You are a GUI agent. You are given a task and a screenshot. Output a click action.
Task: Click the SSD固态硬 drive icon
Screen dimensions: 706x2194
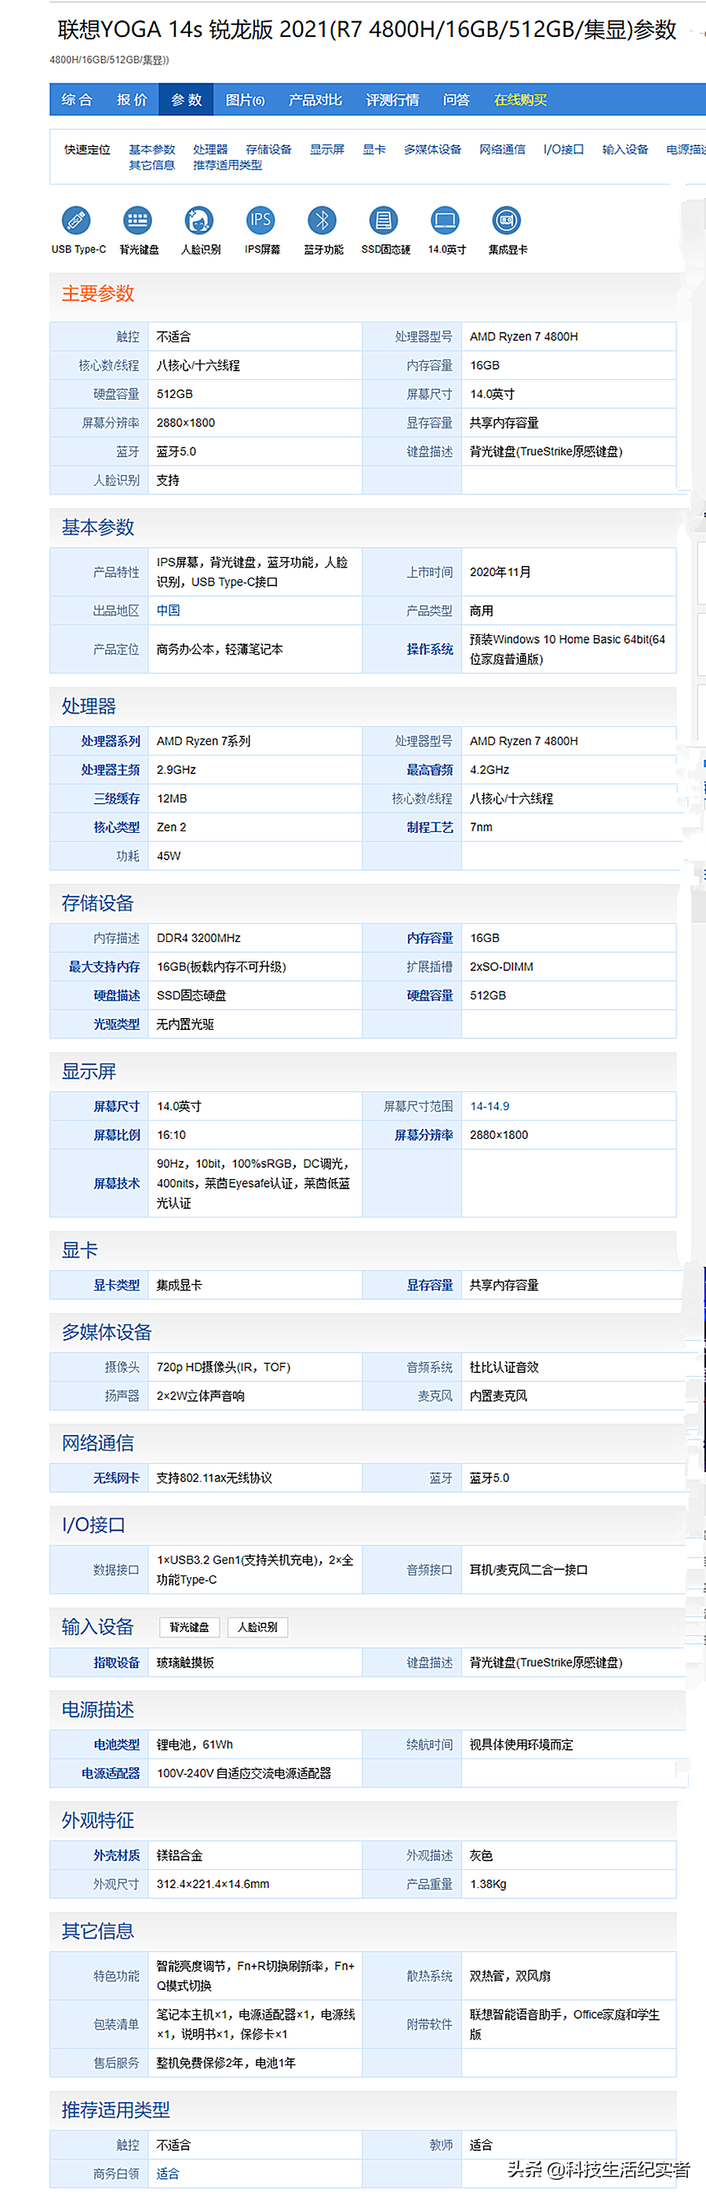click(x=384, y=221)
